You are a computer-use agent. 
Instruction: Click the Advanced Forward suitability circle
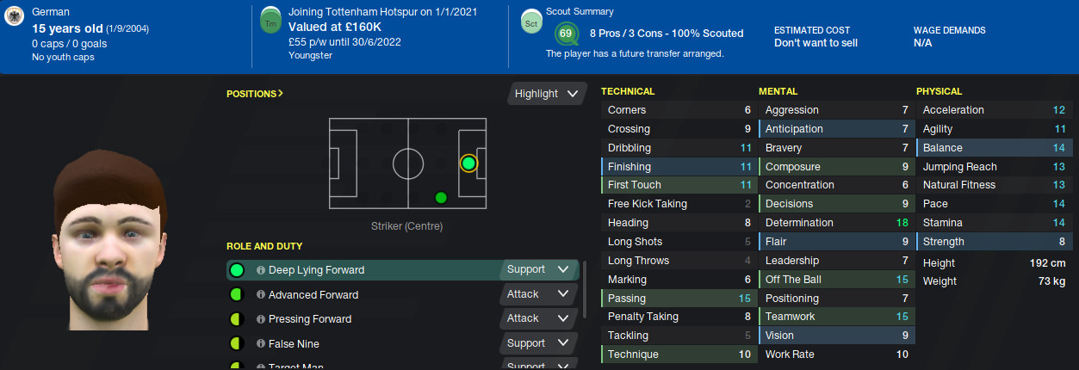click(x=237, y=295)
